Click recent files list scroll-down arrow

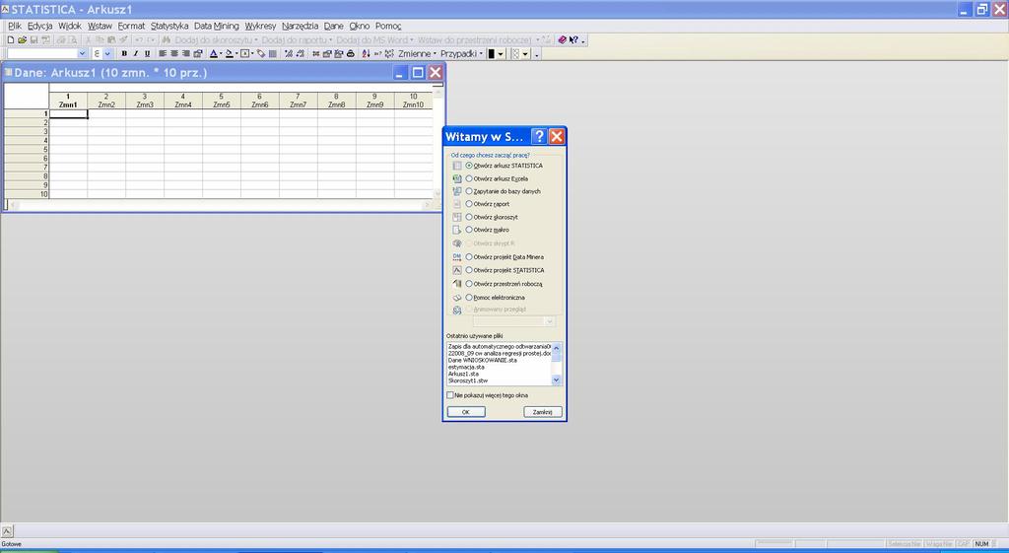[557, 380]
